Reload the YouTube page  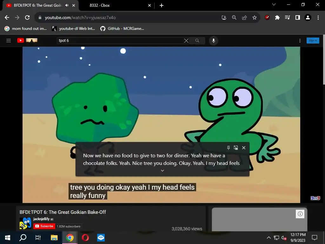coord(27,18)
